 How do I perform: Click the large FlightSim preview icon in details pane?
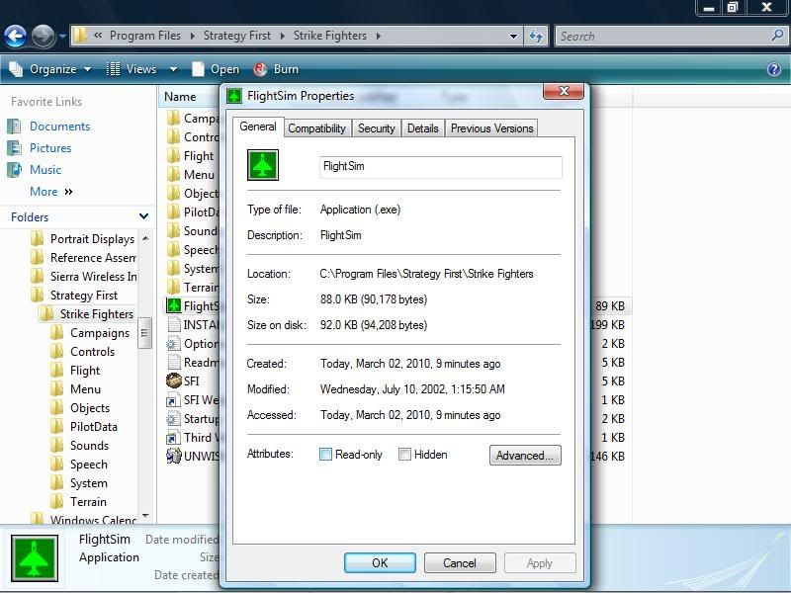(x=35, y=558)
